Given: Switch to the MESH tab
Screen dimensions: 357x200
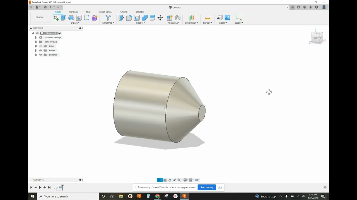Looking at the screenshot, I should (88, 12).
